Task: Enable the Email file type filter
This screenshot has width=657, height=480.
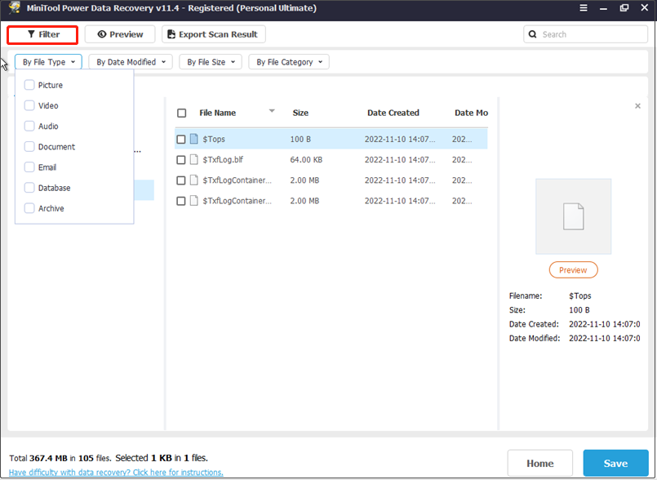Action: (x=29, y=167)
